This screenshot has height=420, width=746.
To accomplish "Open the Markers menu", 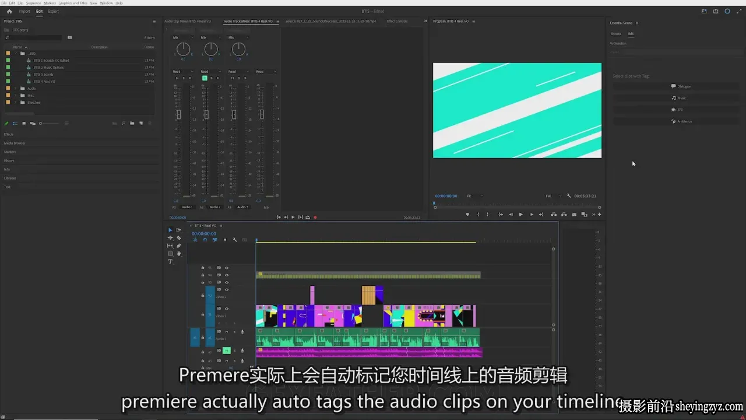I will 50,3.
